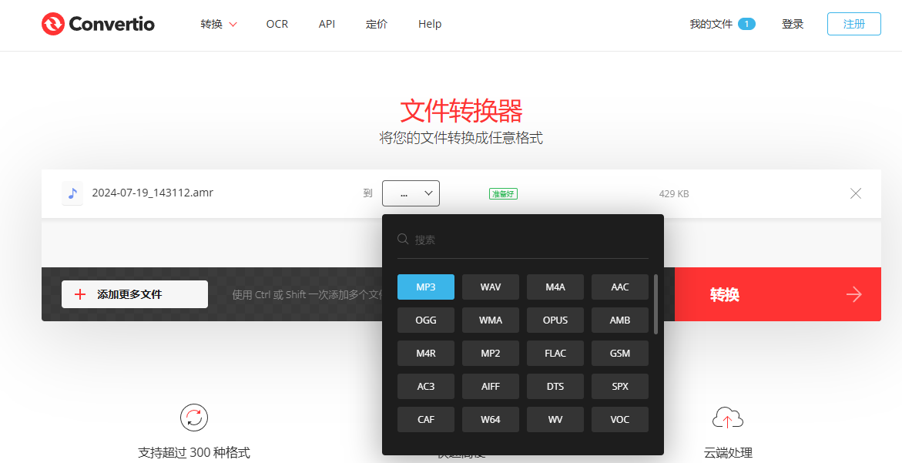Select W64 format
Screen dimensions: 902x463
pos(491,419)
